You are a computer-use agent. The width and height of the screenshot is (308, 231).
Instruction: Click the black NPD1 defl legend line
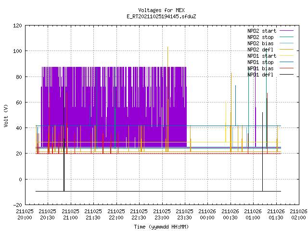point(287,75)
